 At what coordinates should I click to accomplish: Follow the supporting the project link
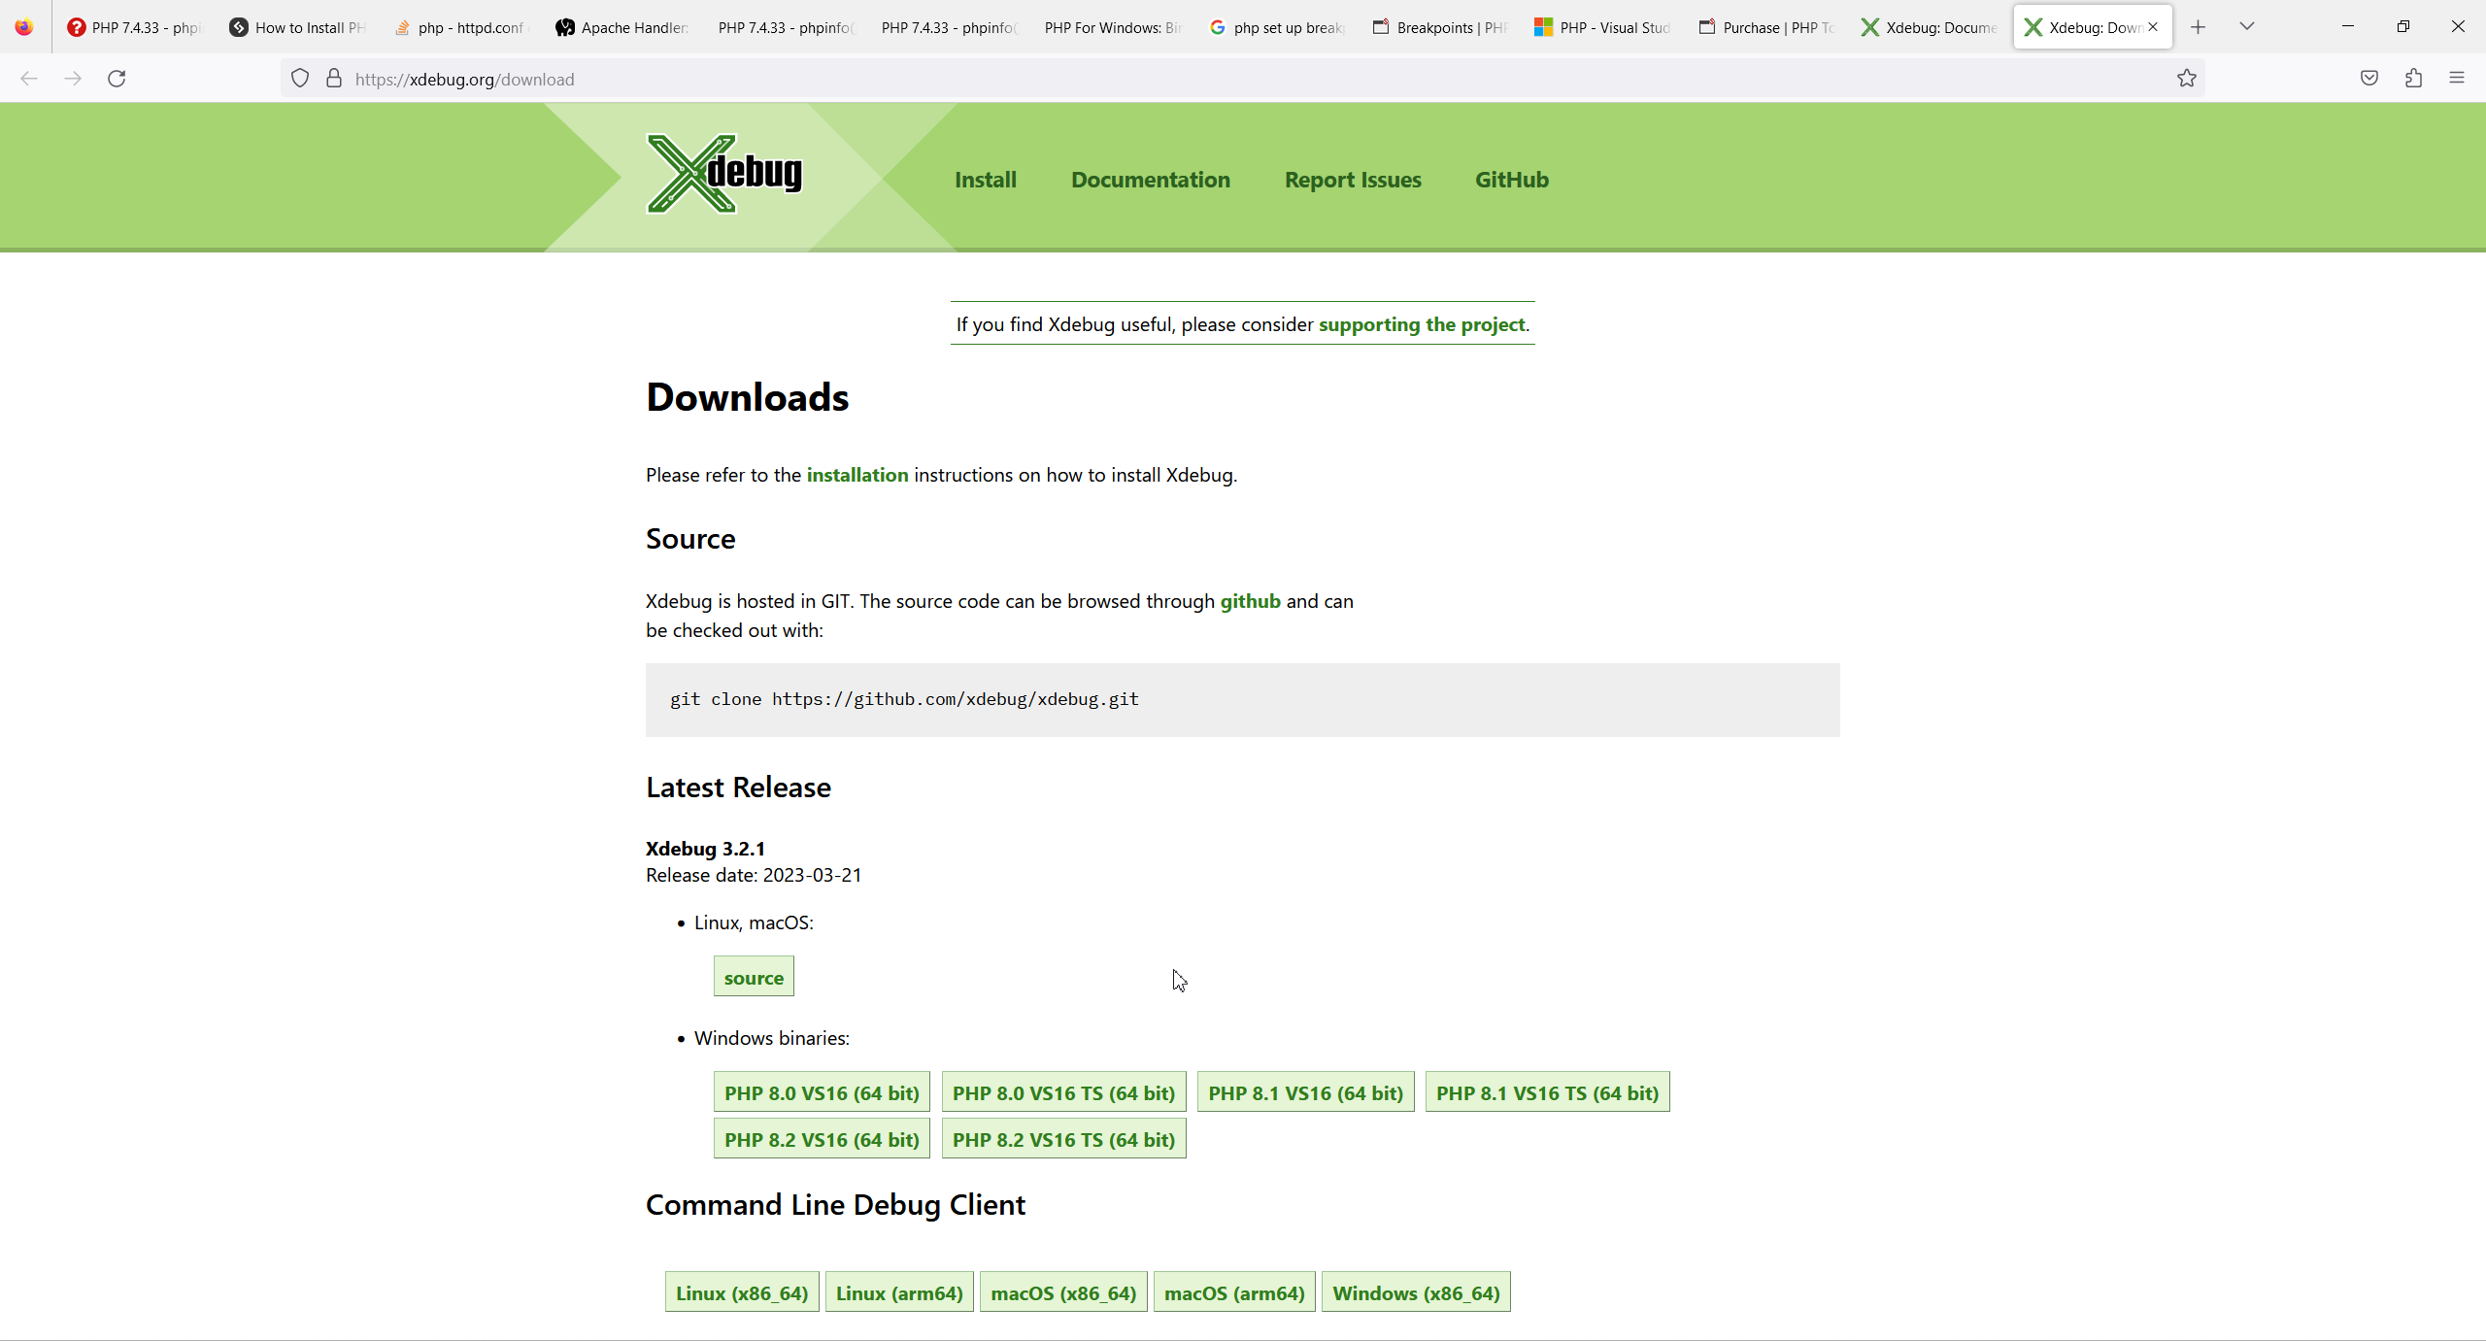point(1422,324)
